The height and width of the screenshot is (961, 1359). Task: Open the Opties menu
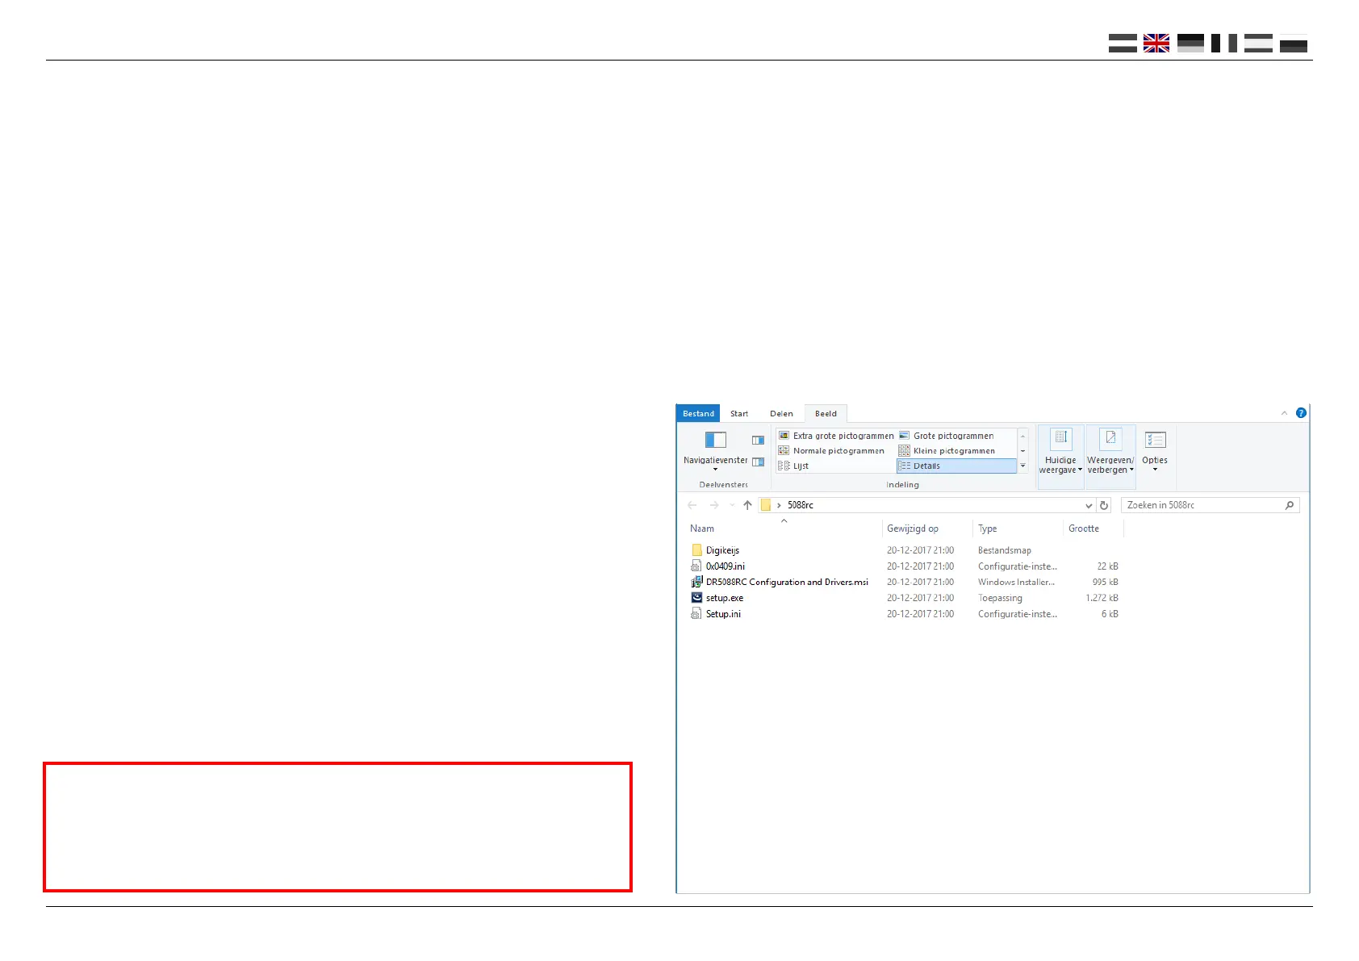[1155, 452]
